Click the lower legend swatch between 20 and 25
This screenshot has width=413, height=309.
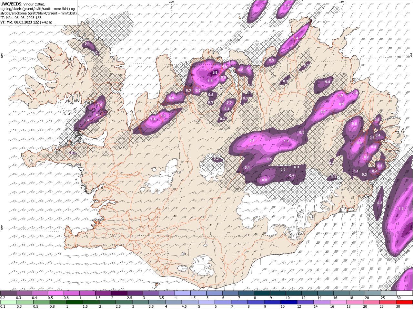tap(371, 302)
